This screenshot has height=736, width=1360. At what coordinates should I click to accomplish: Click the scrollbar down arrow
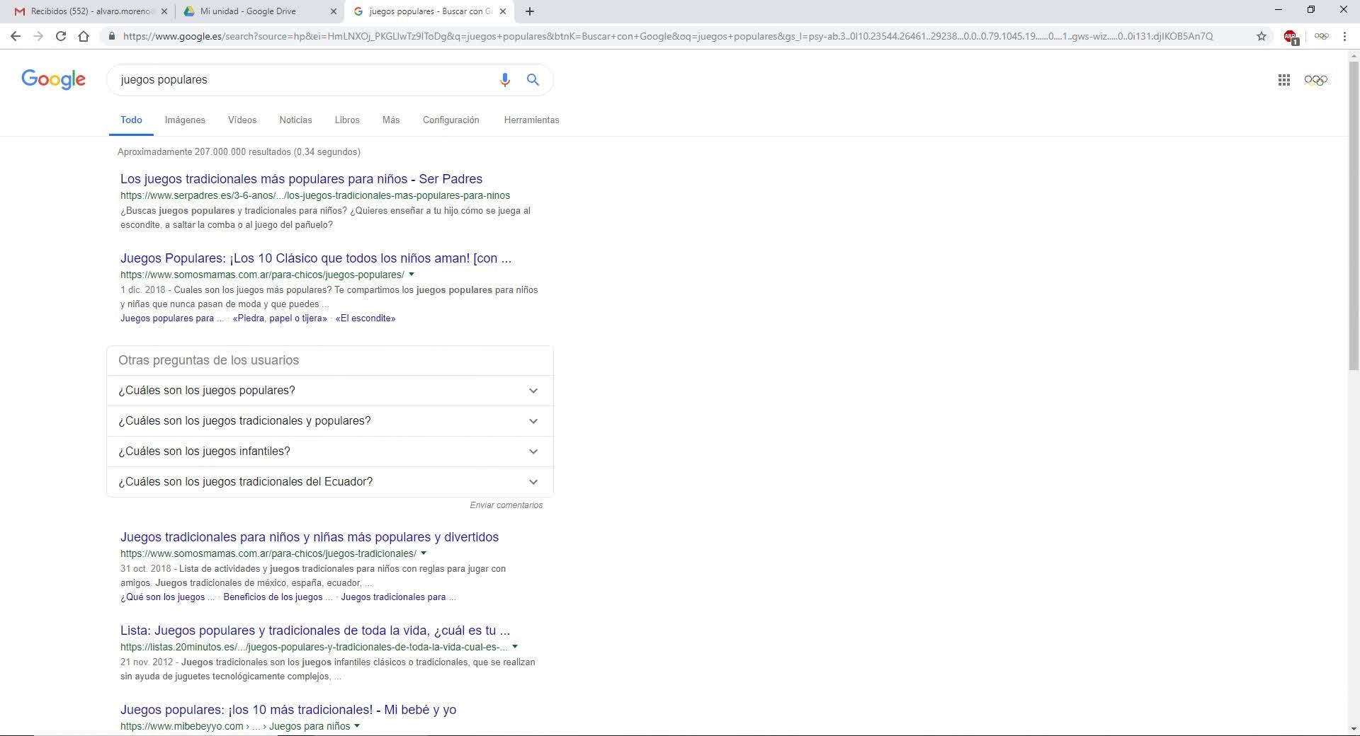point(1354,729)
